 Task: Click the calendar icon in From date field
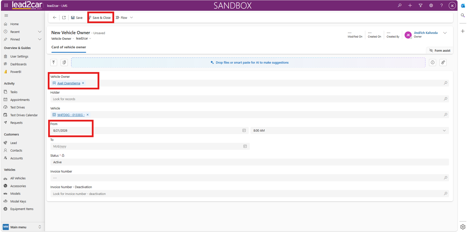pyautogui.click(x=244, y=131)
